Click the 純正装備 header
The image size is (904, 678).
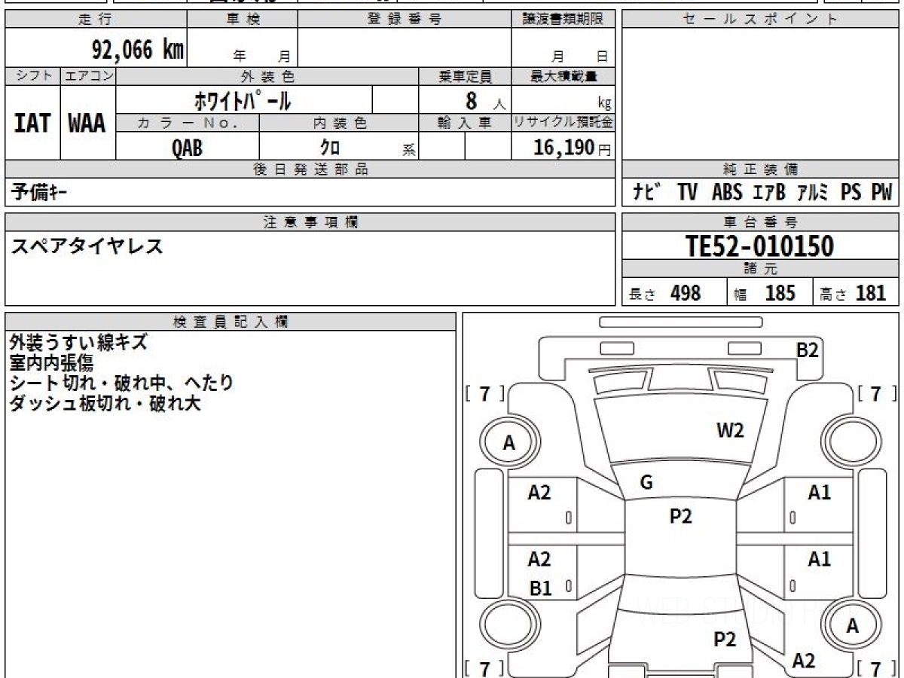pos(761,169)
